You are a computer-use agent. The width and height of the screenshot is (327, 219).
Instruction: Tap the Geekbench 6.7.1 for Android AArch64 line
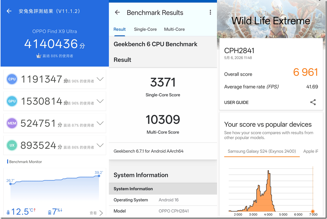pos(149,151)
